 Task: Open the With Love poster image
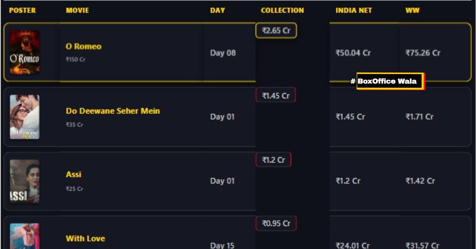25,237
